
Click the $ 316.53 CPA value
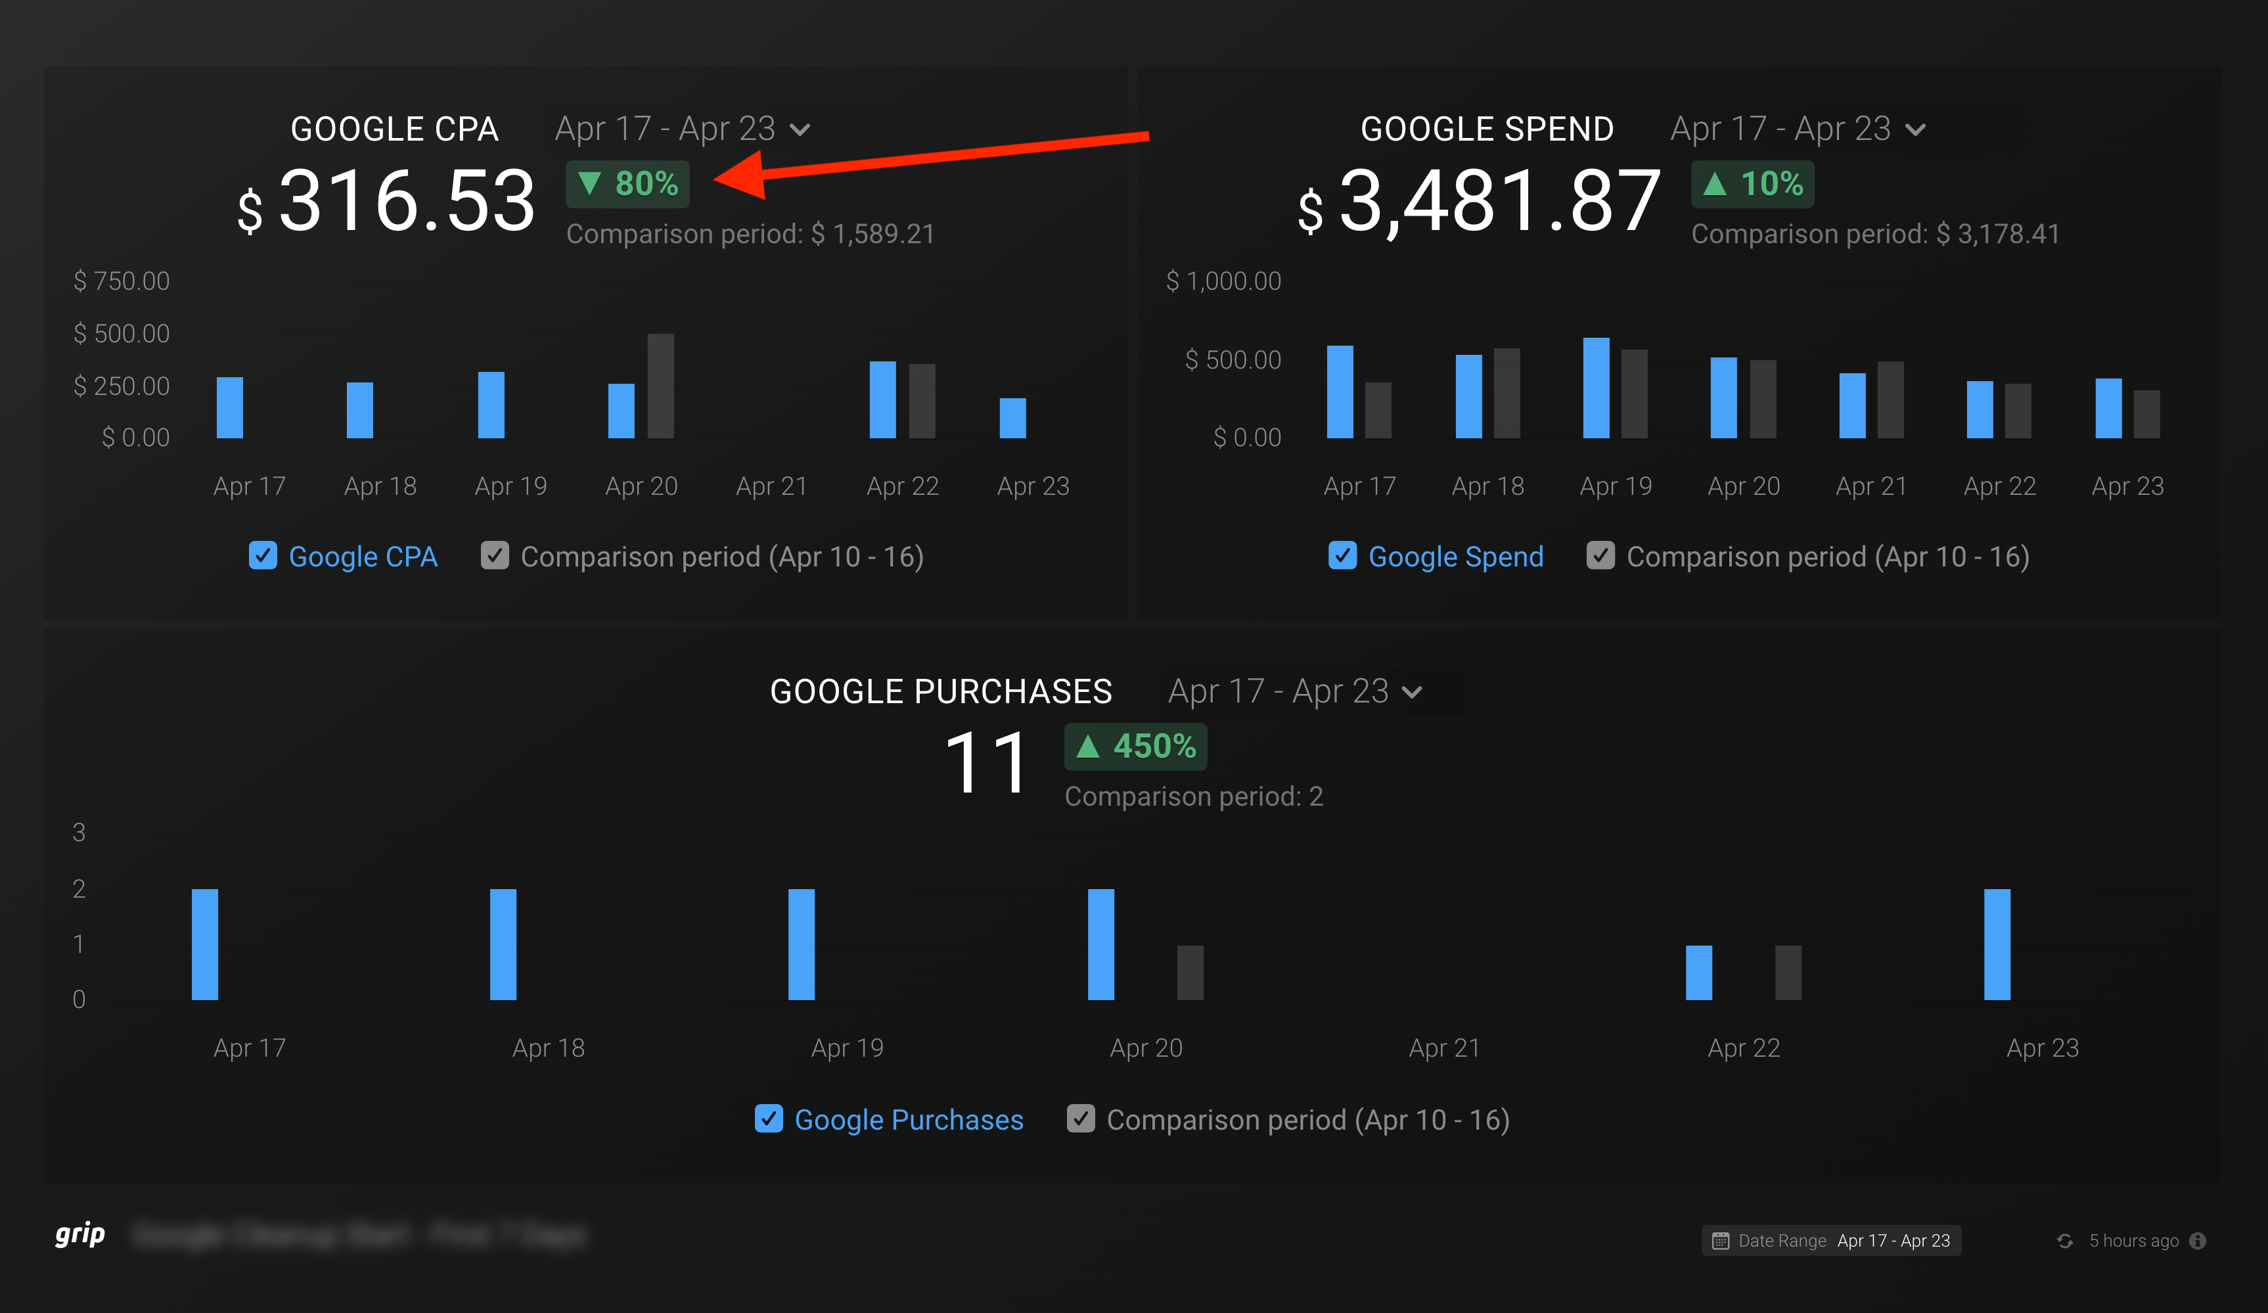click(x=387, y=202)
